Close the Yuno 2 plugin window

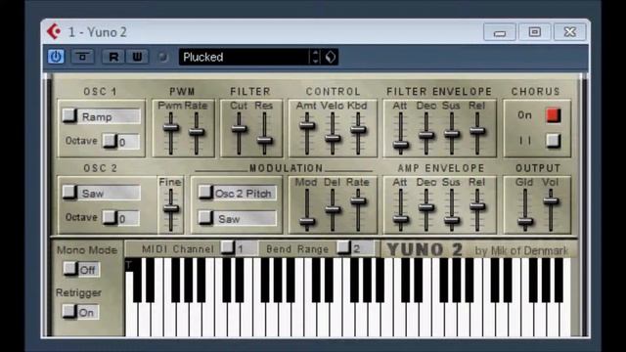click(569, 32)
